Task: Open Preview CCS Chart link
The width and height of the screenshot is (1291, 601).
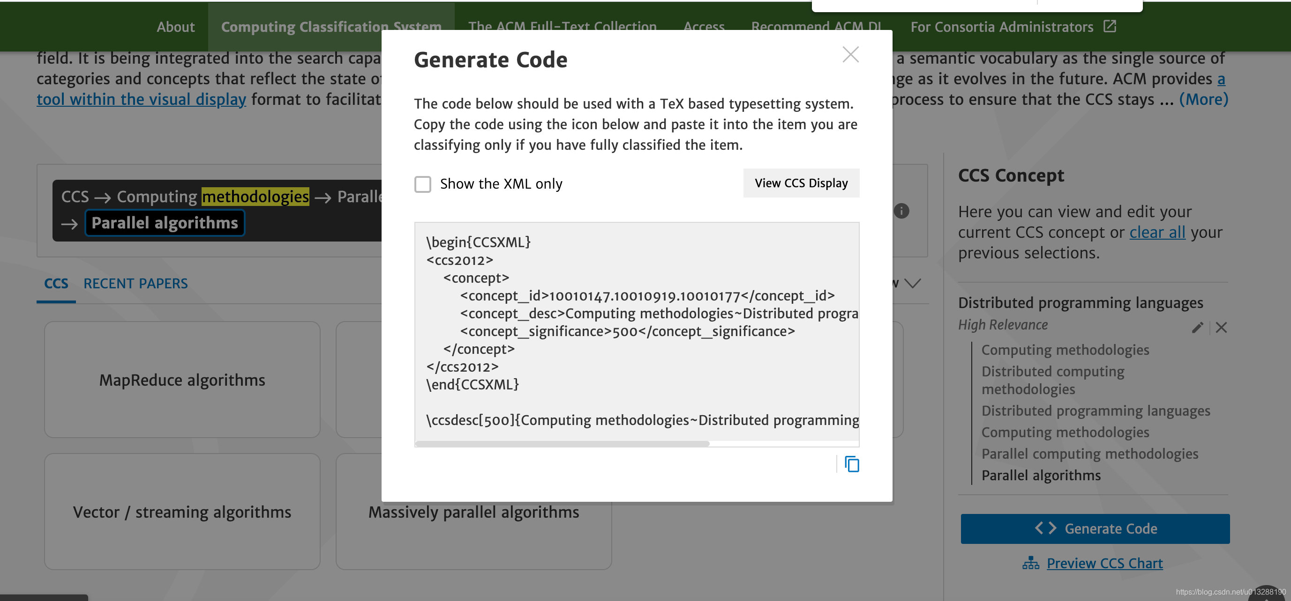Action: point(1104,564)
